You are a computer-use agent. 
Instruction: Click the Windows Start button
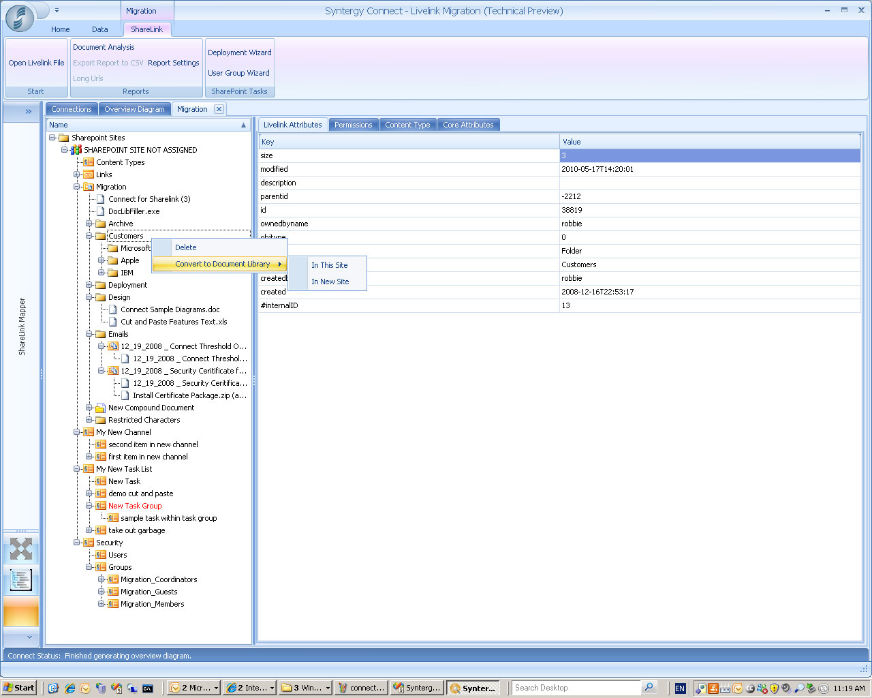coord(19,688)
